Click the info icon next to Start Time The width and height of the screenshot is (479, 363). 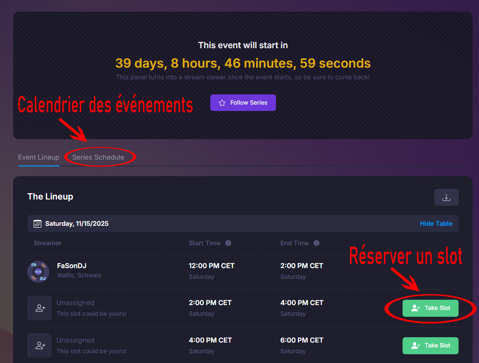(x=228, y=243)
